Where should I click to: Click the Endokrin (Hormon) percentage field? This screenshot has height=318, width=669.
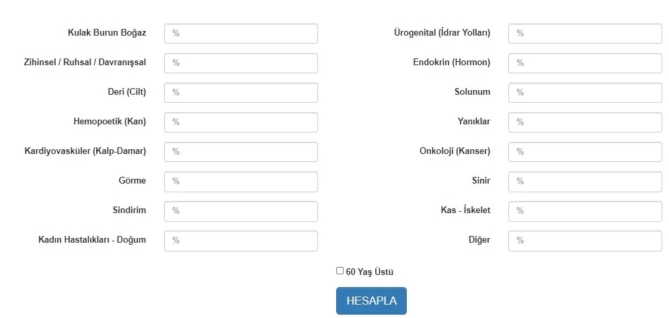[585, 63]
